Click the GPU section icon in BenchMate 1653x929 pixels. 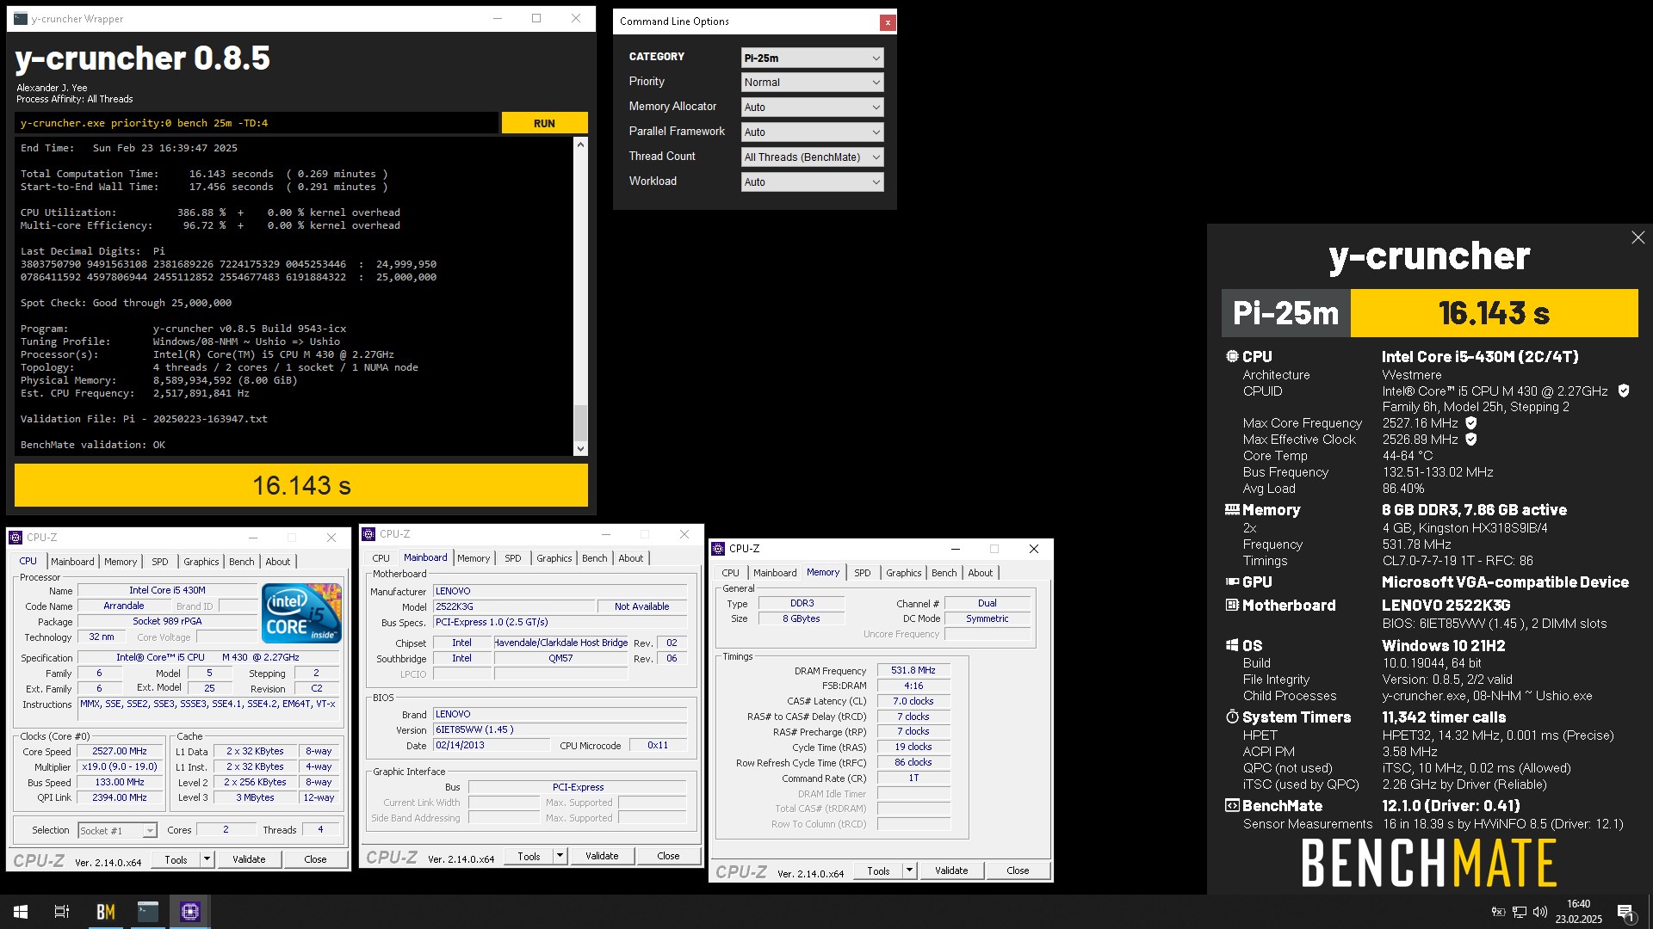(1232, 581)
